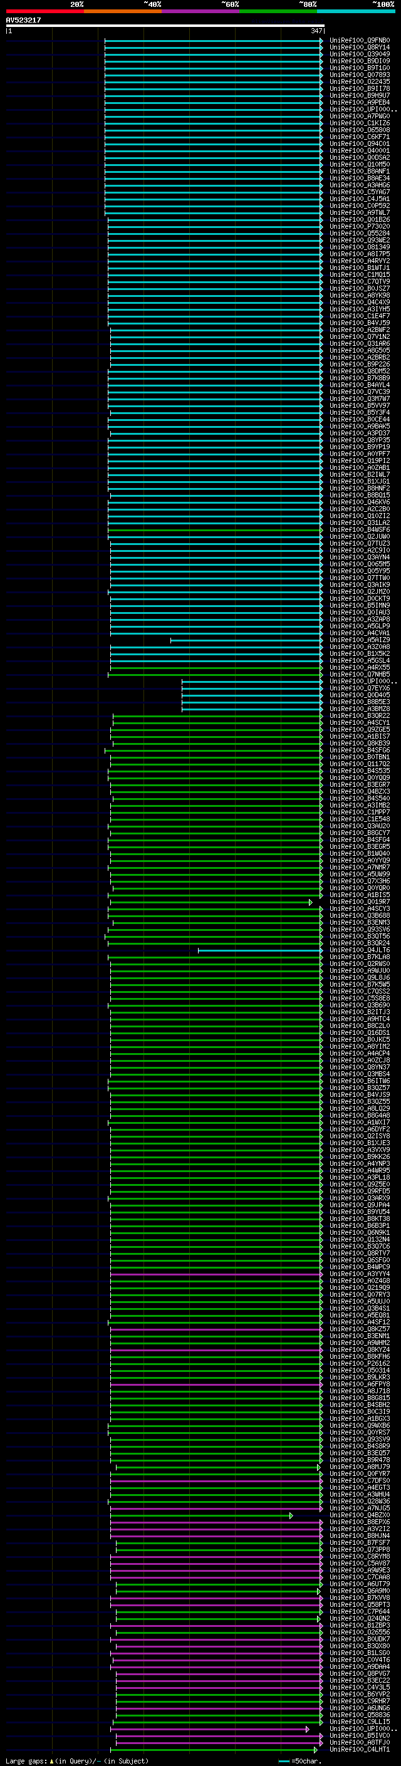This screenshot has height=1766, width=401.
Task: Select the label UniRef100_B8GCY7
Action: pyautogui.click(x=360, y=833)
